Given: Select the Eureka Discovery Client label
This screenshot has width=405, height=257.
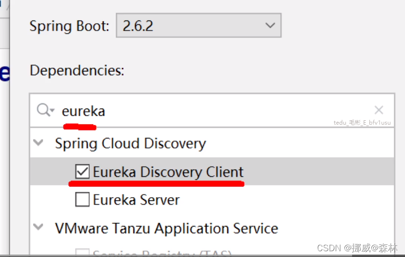Looking at the screenshot, I should coord(168,172).
